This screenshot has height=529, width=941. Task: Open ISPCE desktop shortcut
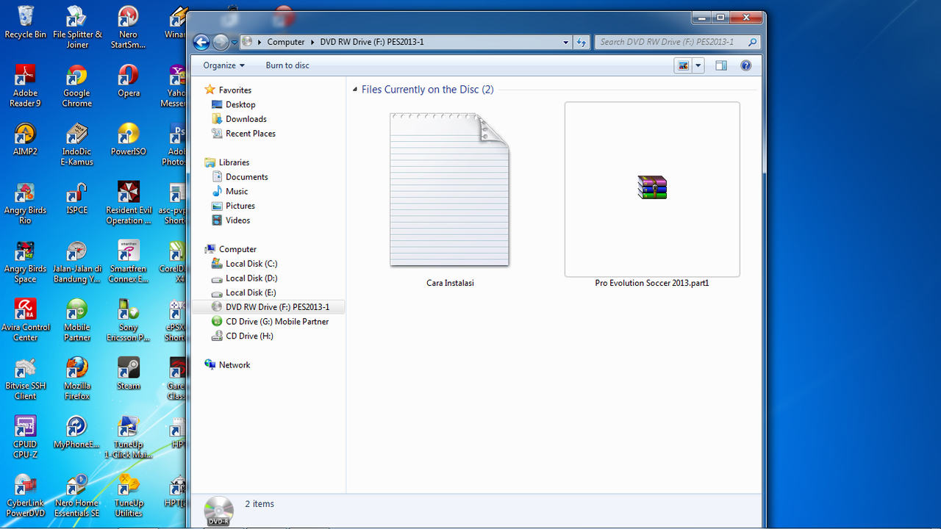coord(76,198)
